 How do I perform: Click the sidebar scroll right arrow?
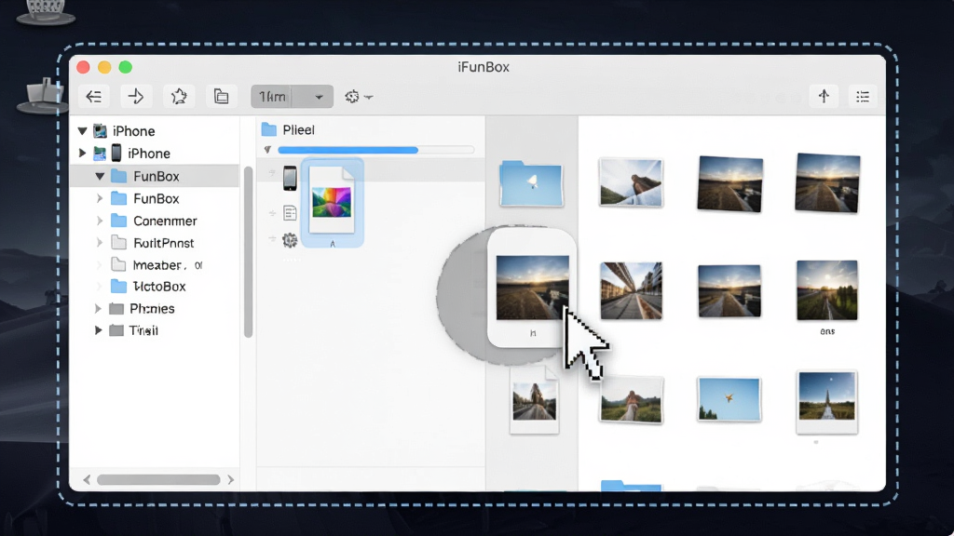click(231, 479)
